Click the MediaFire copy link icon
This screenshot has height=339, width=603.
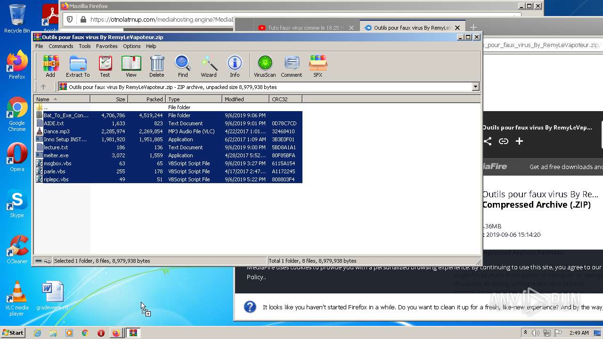[504, 141]
